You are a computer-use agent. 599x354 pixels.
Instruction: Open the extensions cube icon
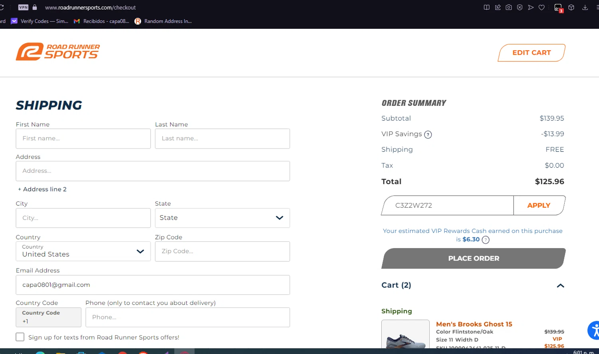click(571, 7)
